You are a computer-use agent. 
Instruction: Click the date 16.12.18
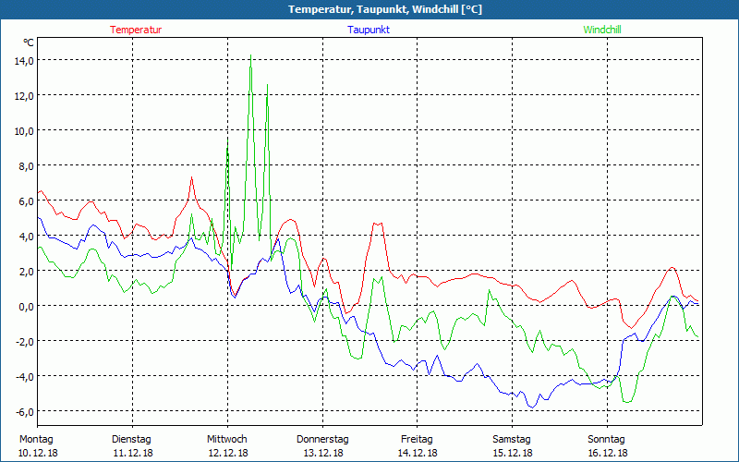click(x=608, y=454)
